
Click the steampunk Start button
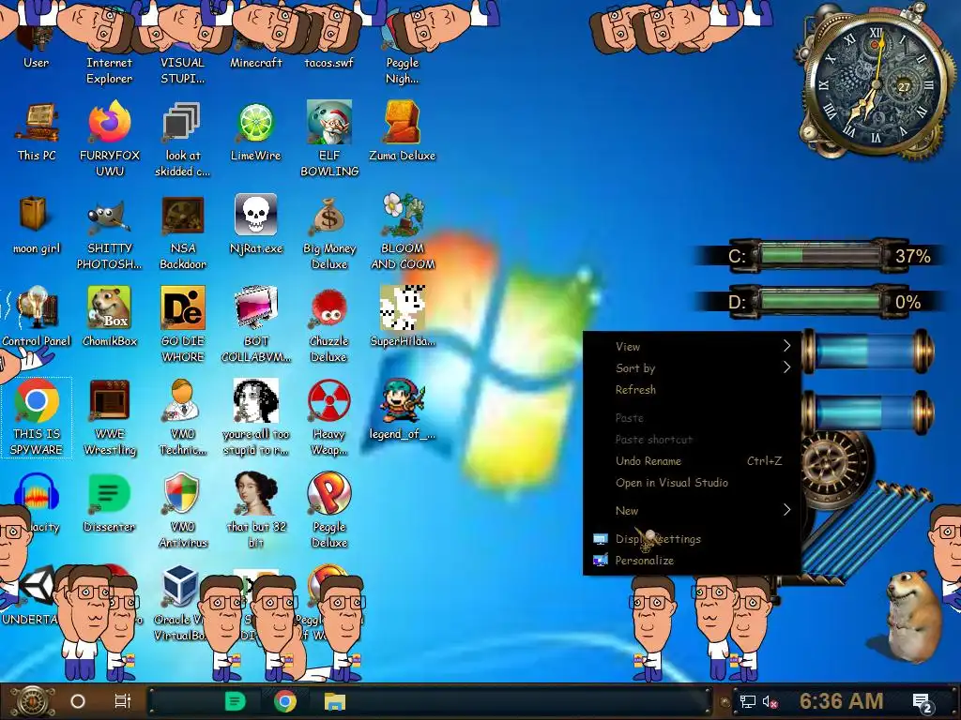[x=32, y=701]
